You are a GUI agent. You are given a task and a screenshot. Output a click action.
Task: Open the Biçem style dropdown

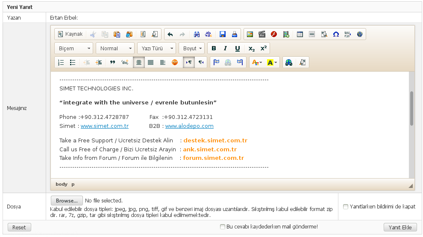[73, 48]
